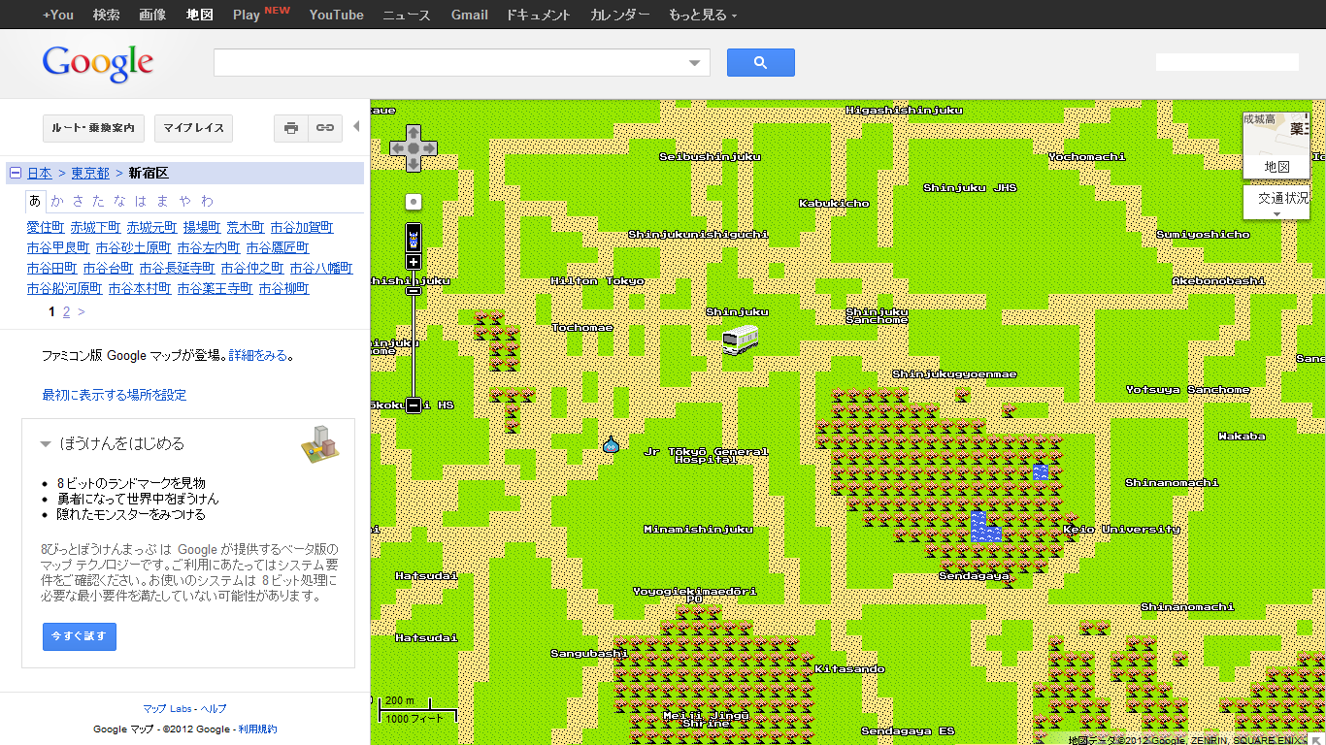This screenshot has height=745, width=1326.
Task: Open ルート・乗換案内 directions button
Action: [x=94, y=128]
